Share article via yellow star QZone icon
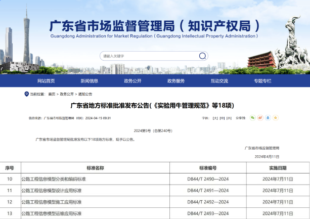Screen dimensions: 310x219 pyautogui.click(x=276, y=118)
